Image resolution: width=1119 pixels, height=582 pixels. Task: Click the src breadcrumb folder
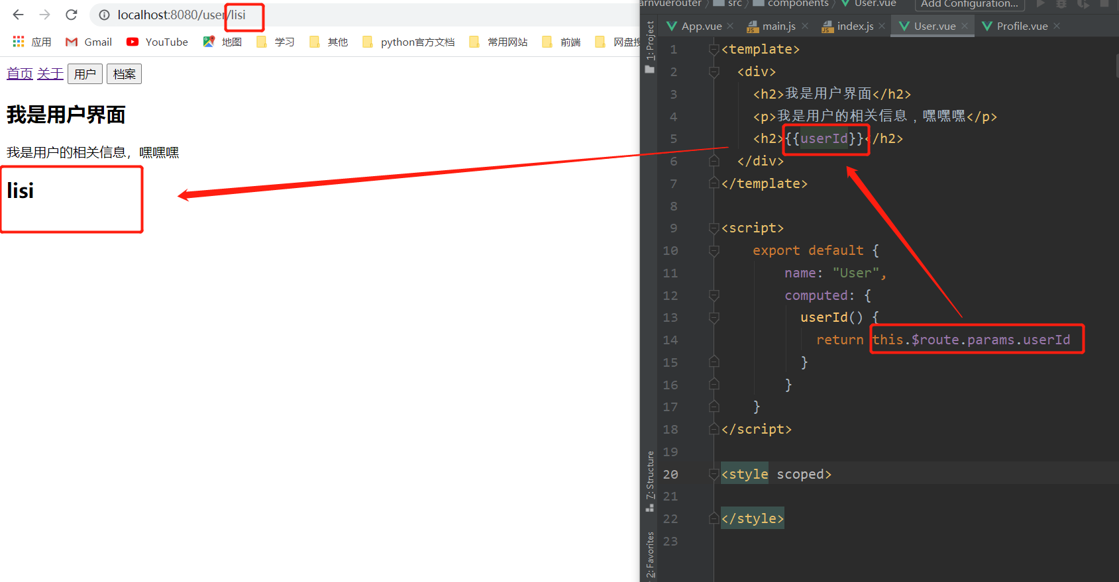point(727,3)
